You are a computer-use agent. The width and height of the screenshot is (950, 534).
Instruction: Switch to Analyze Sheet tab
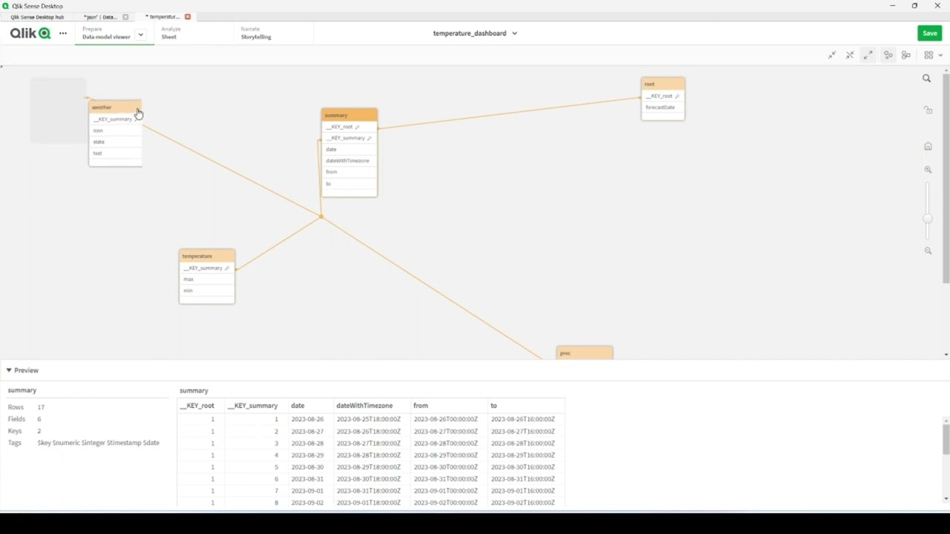point(170,33)
